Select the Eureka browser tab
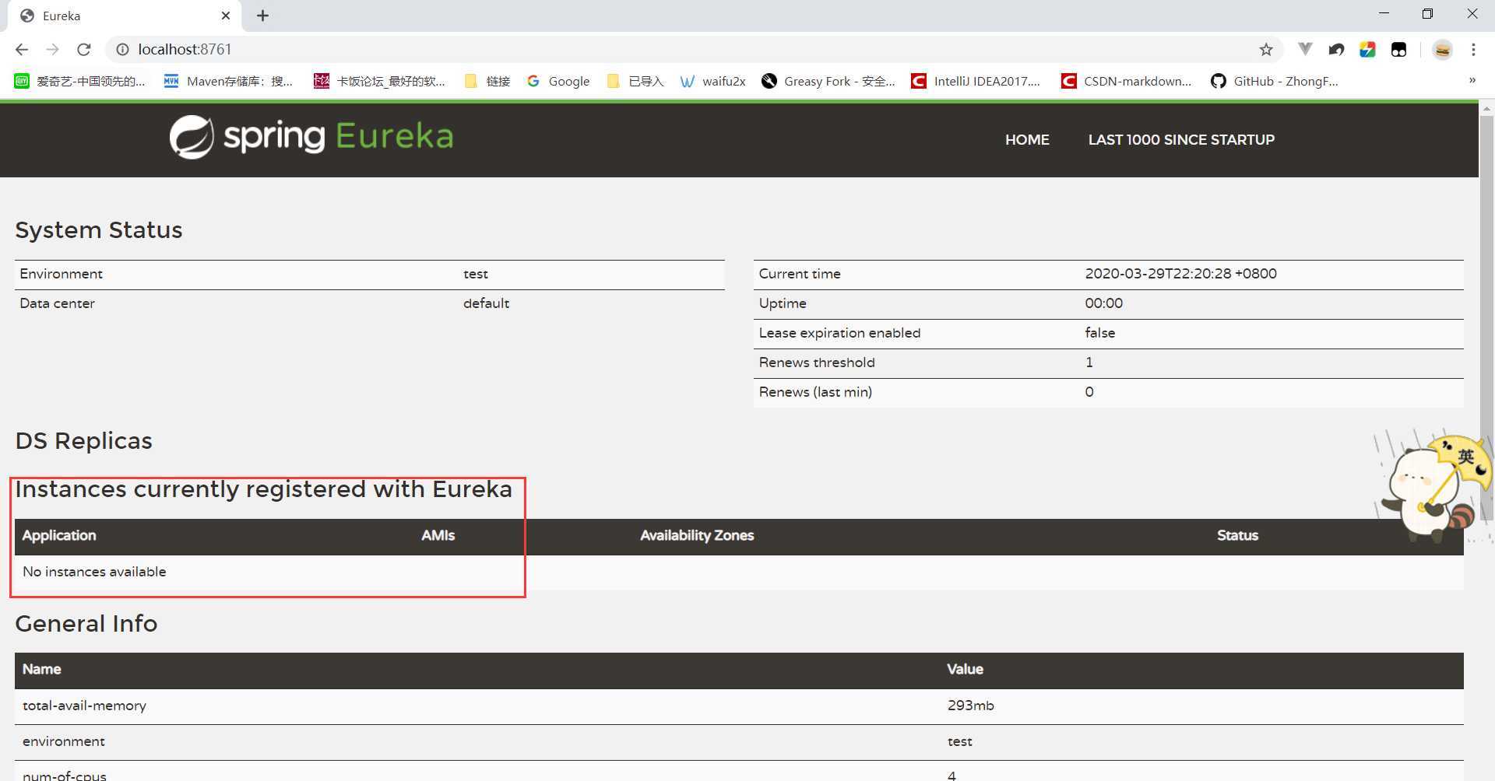 click(125, 16)
